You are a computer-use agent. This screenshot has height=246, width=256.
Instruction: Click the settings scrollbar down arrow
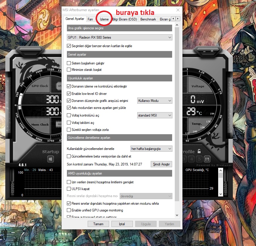point(177,215)
